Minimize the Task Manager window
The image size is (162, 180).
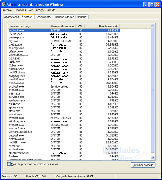point(146,5)
